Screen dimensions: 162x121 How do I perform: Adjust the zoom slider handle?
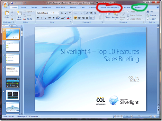[x=139, y=116]
